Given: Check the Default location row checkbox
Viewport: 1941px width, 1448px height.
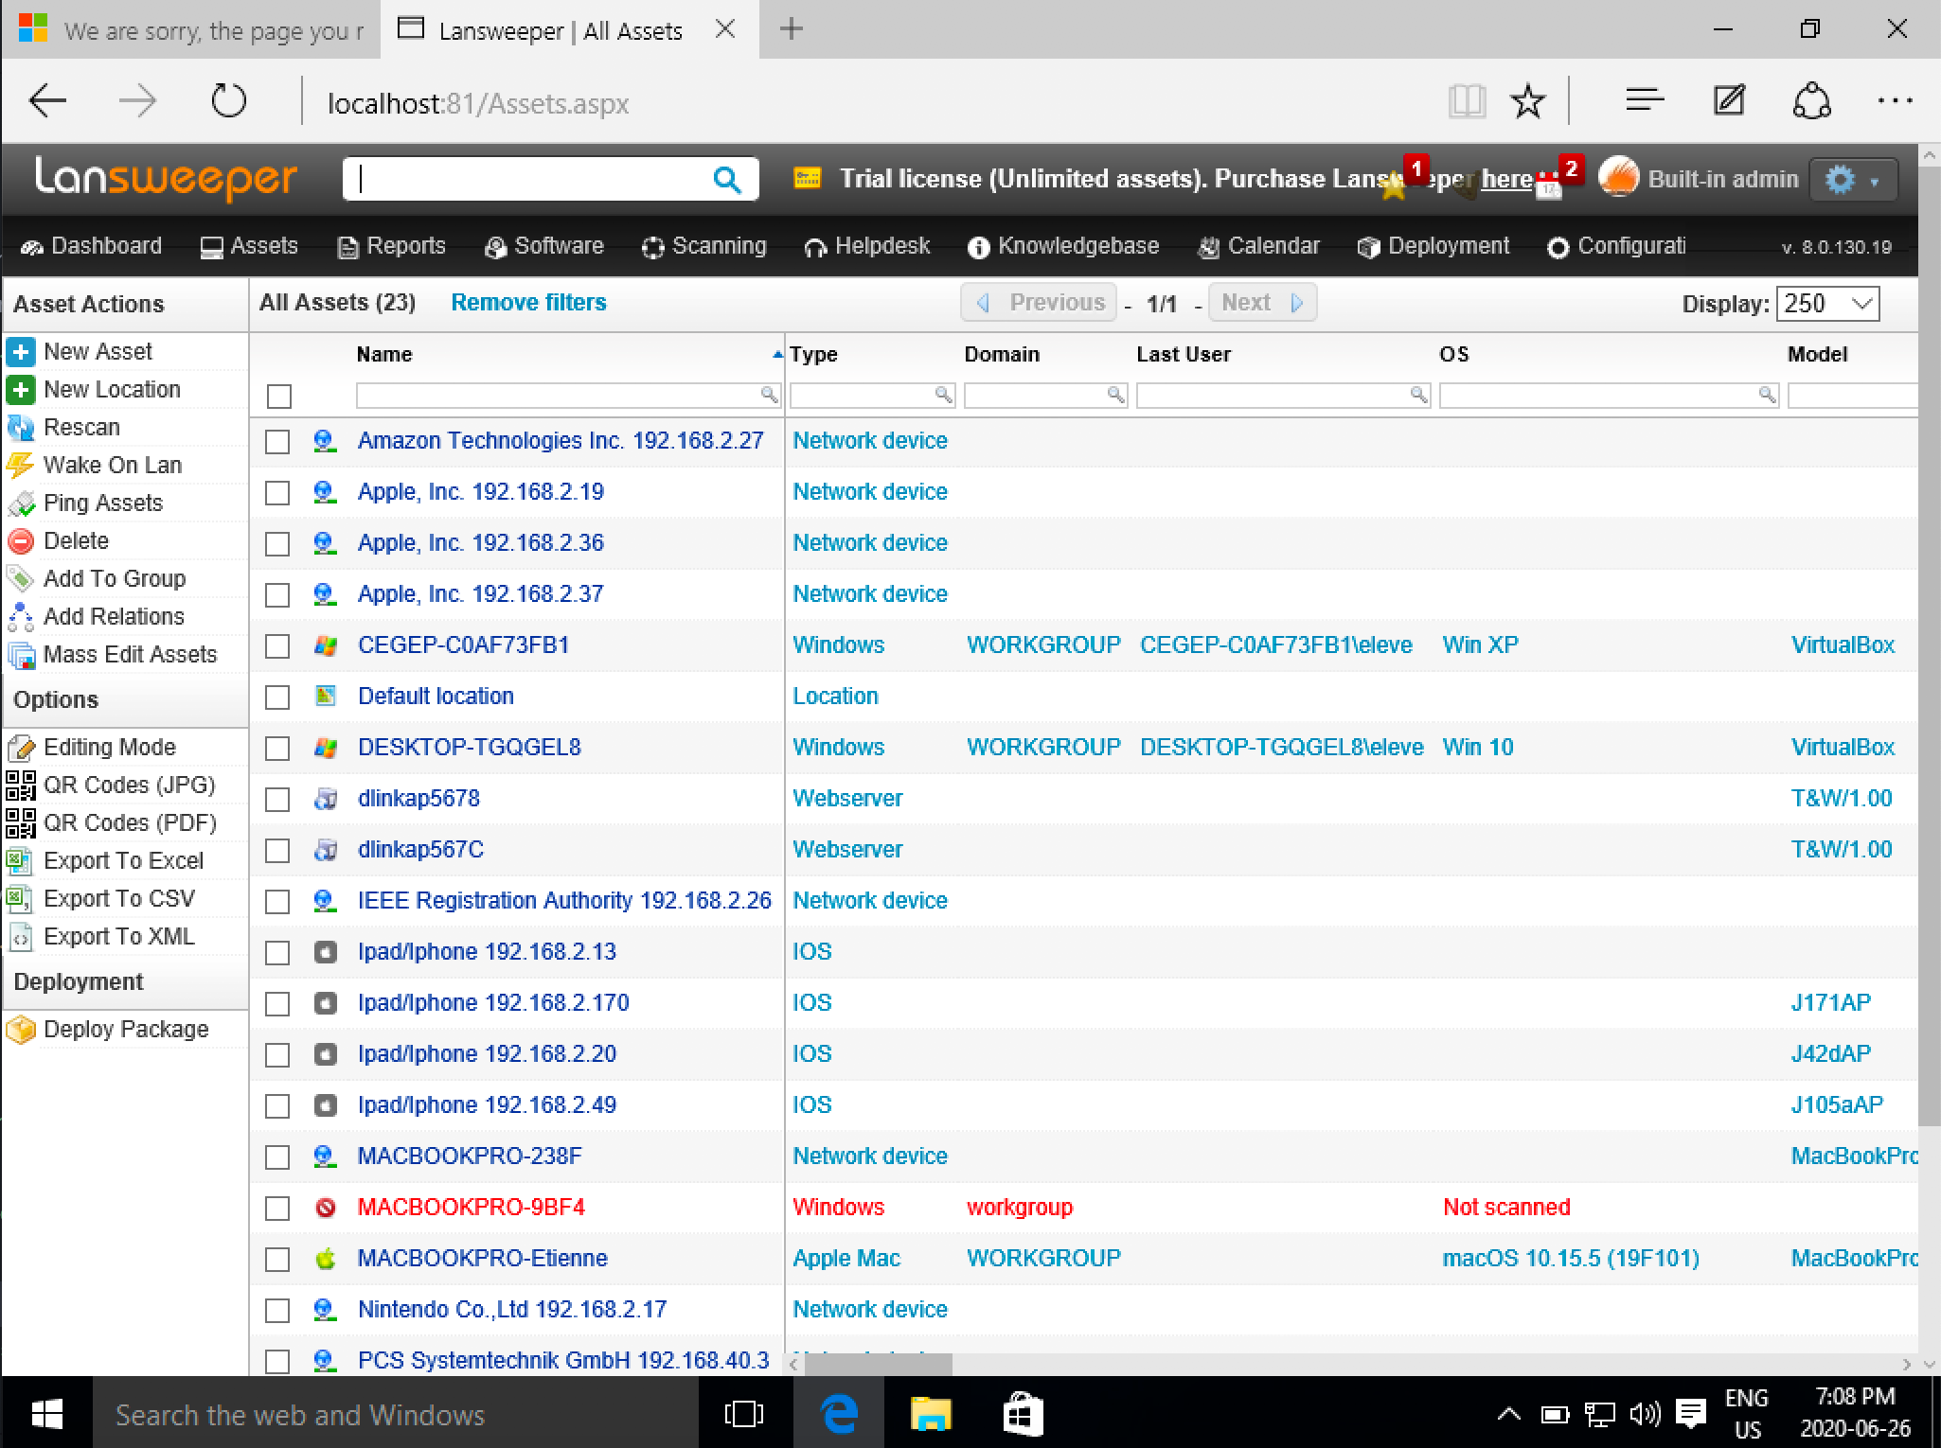Looking at the screenshot, I should pos(277,698).
